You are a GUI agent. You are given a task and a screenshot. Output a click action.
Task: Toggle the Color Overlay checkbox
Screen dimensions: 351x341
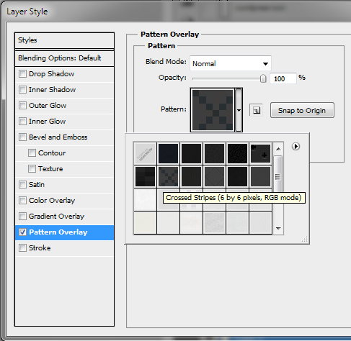click(x=22, y=200)
